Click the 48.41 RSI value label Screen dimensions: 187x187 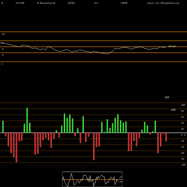tap(172, 46)
